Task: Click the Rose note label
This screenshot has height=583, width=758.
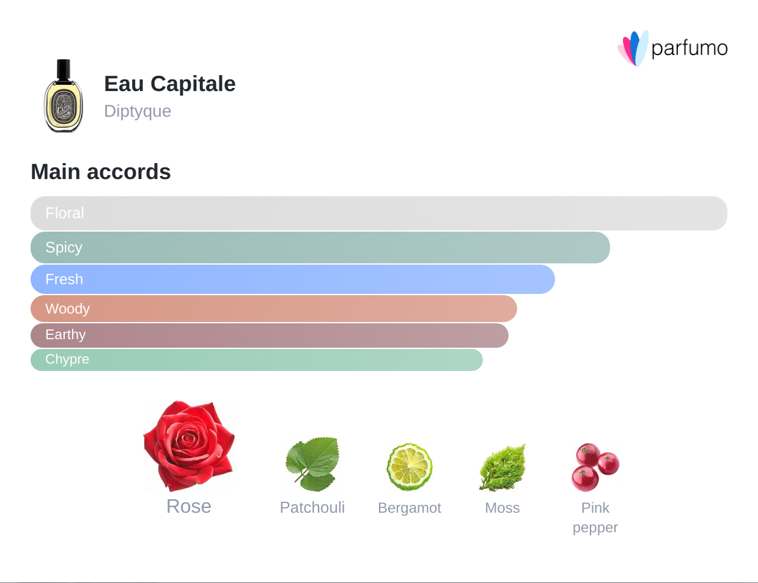Action: [189, 506]
